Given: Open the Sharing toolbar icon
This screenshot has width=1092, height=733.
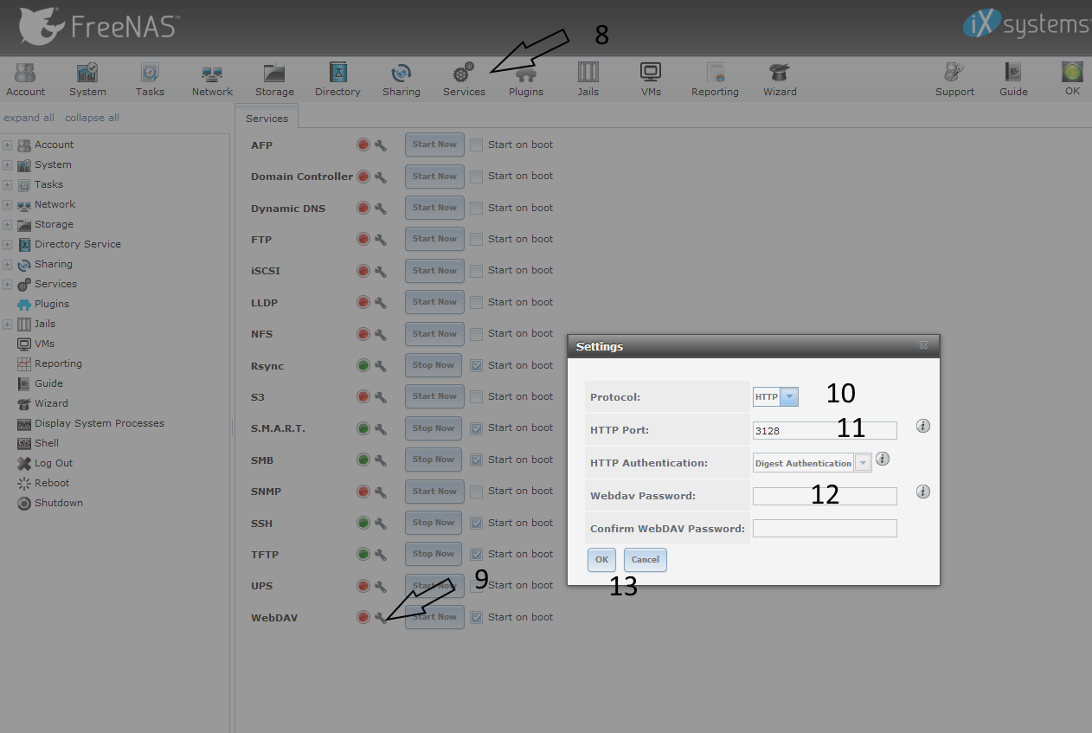Looking at the screenshot, I should tap(401, 80).
